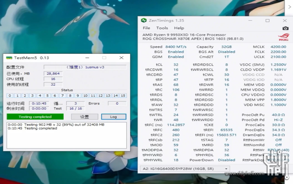Click the used memory value 28,864

[x=53, y=74]
